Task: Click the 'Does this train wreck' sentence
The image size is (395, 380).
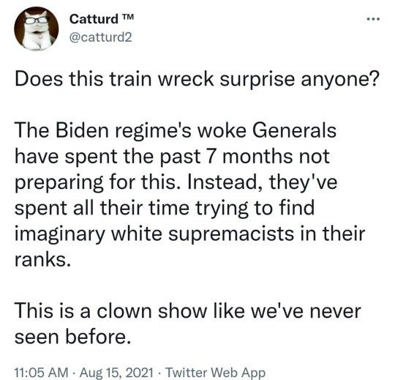Action: [197, 79]
